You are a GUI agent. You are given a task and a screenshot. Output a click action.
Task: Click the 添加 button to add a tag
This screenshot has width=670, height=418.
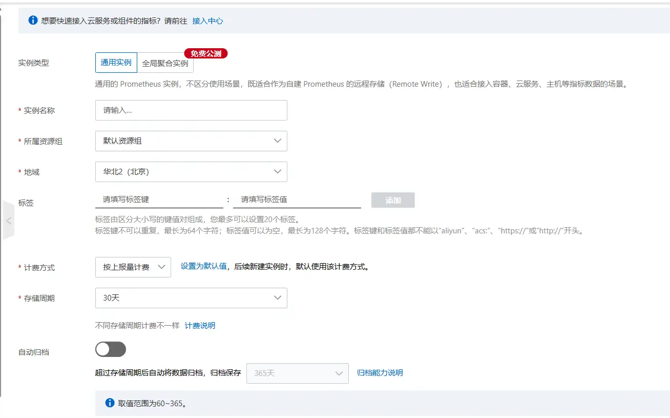(392, 200)
